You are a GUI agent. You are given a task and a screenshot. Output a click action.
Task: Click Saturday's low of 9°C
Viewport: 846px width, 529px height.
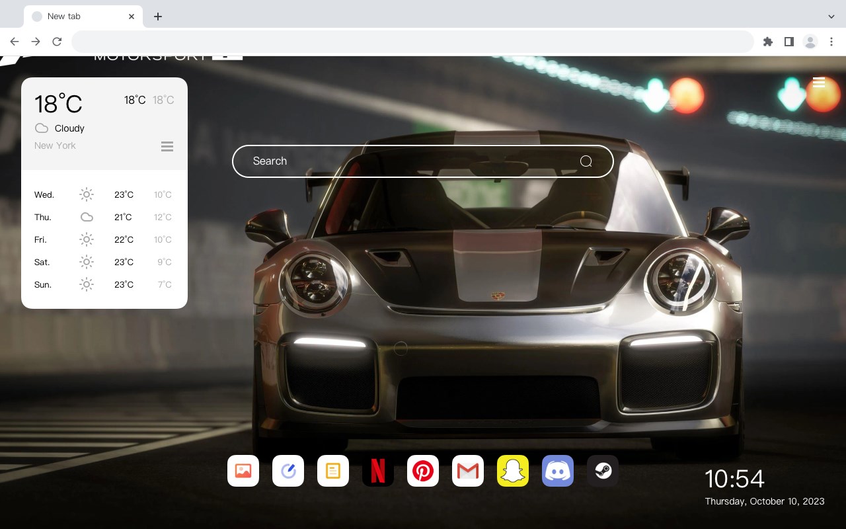165,262
